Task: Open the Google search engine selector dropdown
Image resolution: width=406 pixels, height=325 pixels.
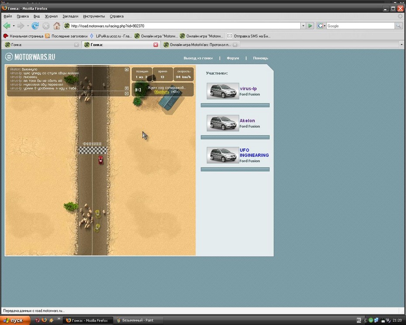Action: point(325,26)
